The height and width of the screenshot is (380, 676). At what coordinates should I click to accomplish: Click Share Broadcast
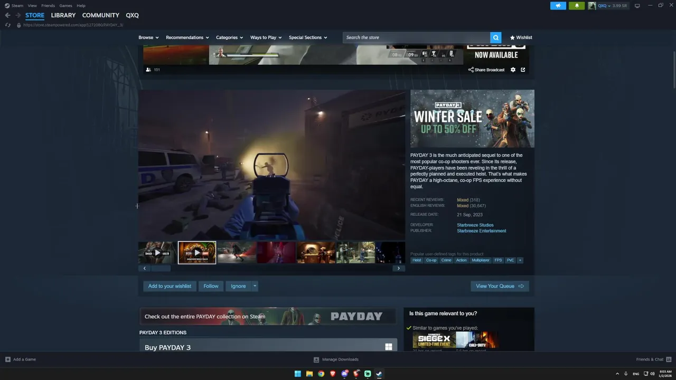(486, 70)
